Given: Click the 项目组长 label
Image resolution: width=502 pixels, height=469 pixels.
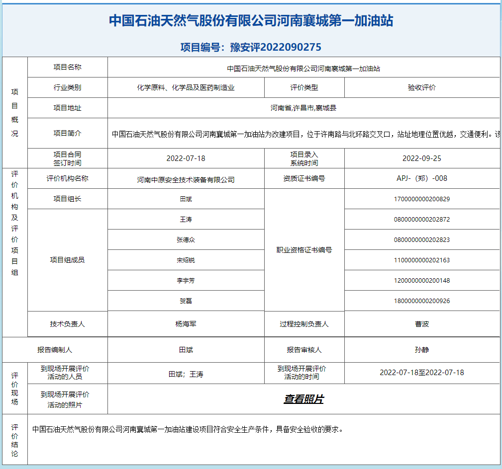Looking at the screenshot, I should pyautogui.click(x=67, y=199).
